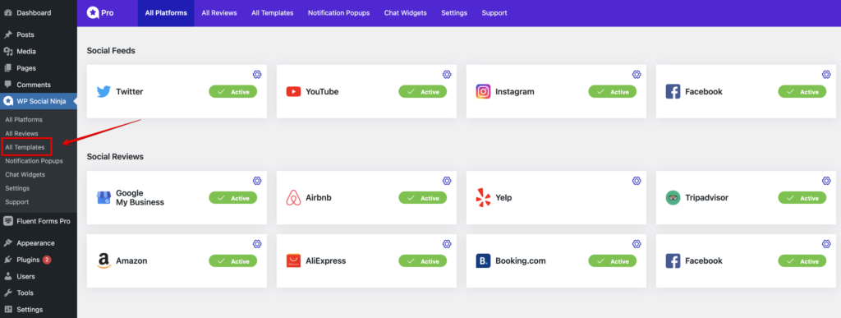
Task: Click the Yelp burst logo
Action: [x=483, y=198]
